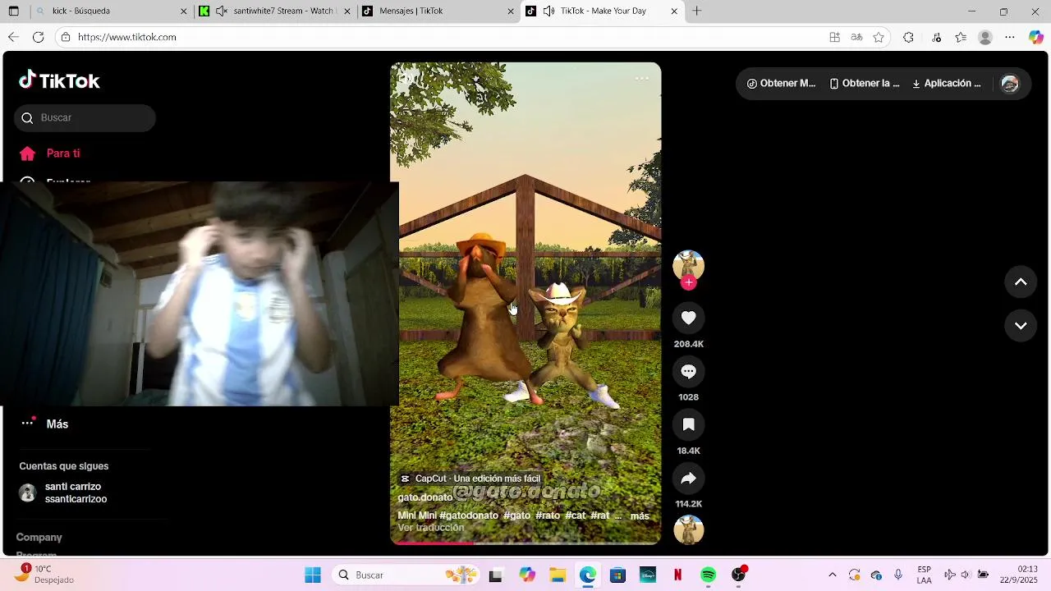Expand the Más sidebar menu
This screenshot has width=1051, height=591.
(x=45, y=424)
